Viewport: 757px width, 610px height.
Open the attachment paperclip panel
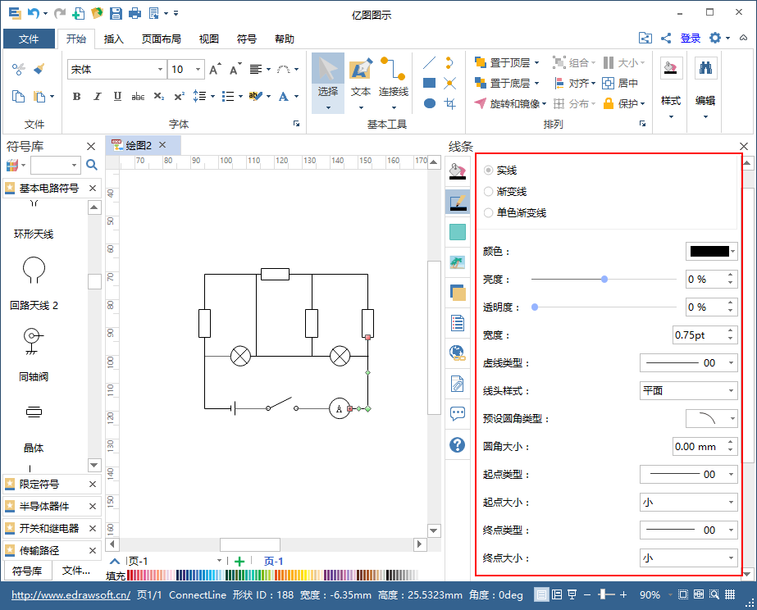click(457, 384)
